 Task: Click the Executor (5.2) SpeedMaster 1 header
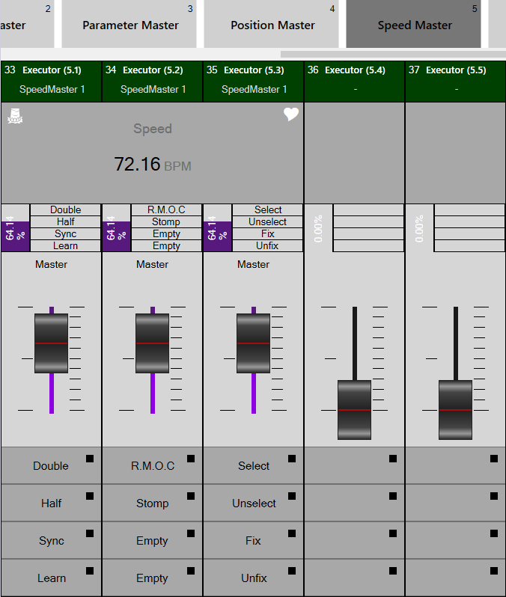152,79
